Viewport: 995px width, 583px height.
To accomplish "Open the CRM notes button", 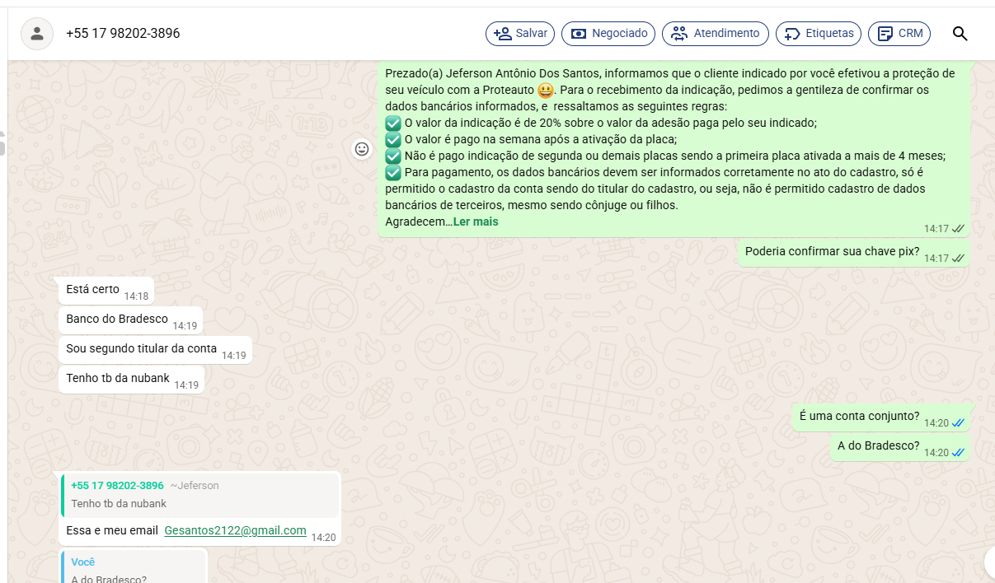I will click(x=899, y=34).
